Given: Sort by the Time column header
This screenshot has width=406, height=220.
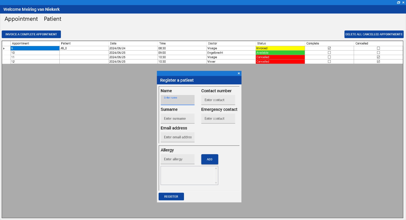Looking at the screenshot, I should [182, 43].
